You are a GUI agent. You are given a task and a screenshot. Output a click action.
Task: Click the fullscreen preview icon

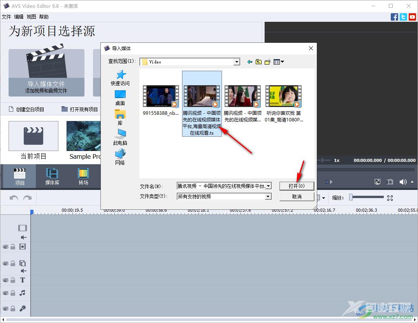pos(378,182)
